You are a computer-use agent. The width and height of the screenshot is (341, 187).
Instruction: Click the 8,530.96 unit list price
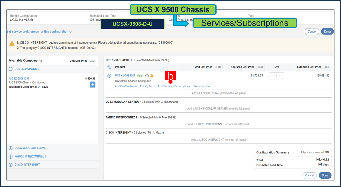[x=90, y=78]
